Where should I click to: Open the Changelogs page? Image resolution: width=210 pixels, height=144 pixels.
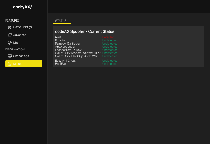point(24,56)
